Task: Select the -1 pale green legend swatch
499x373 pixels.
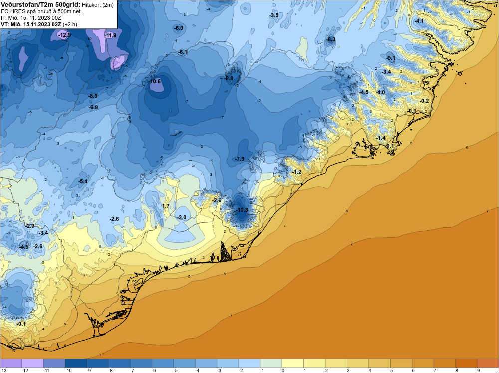Action: pos(271,363)
